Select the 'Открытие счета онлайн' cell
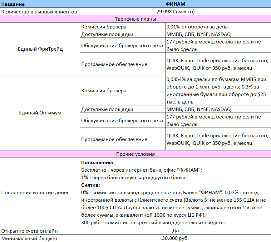The image size is (271, 242). (x=40, y=231)
